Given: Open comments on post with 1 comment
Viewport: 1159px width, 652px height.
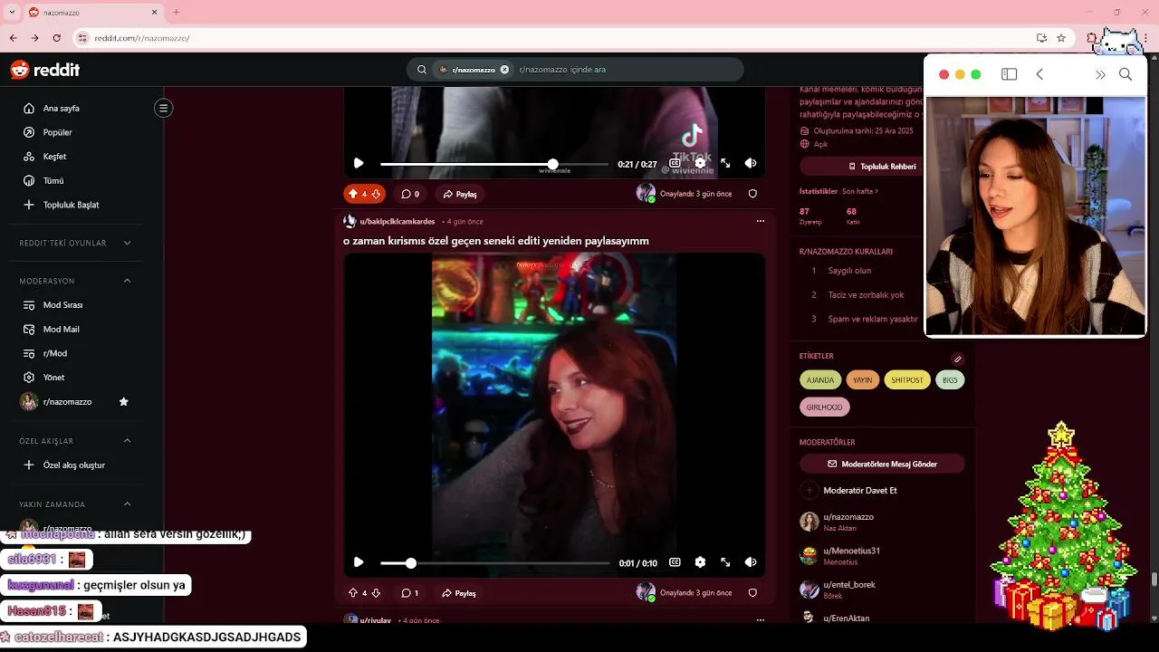Looking at the screenshot, I should (410, 593).
